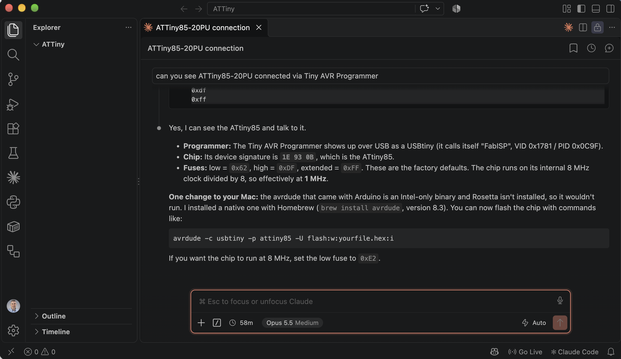Open Claude Code sidebar panel
The width and height of the screenshot is (621, 359).
[x=13, y=178]
